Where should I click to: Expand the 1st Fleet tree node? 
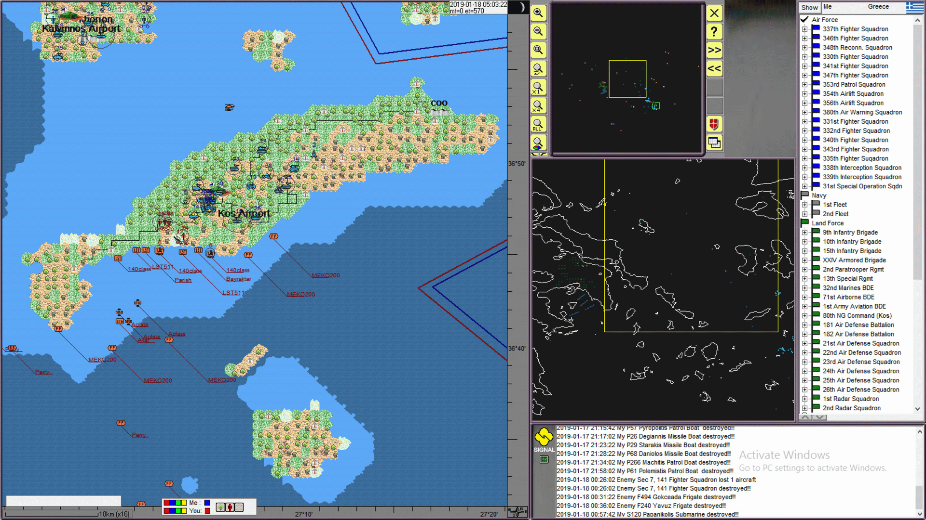[804, 205]
